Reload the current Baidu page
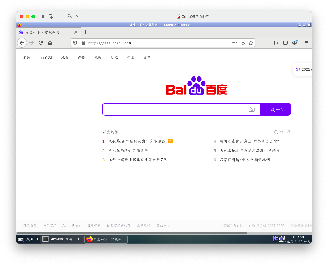The image size is (328, 265). (x=41, y=43)
